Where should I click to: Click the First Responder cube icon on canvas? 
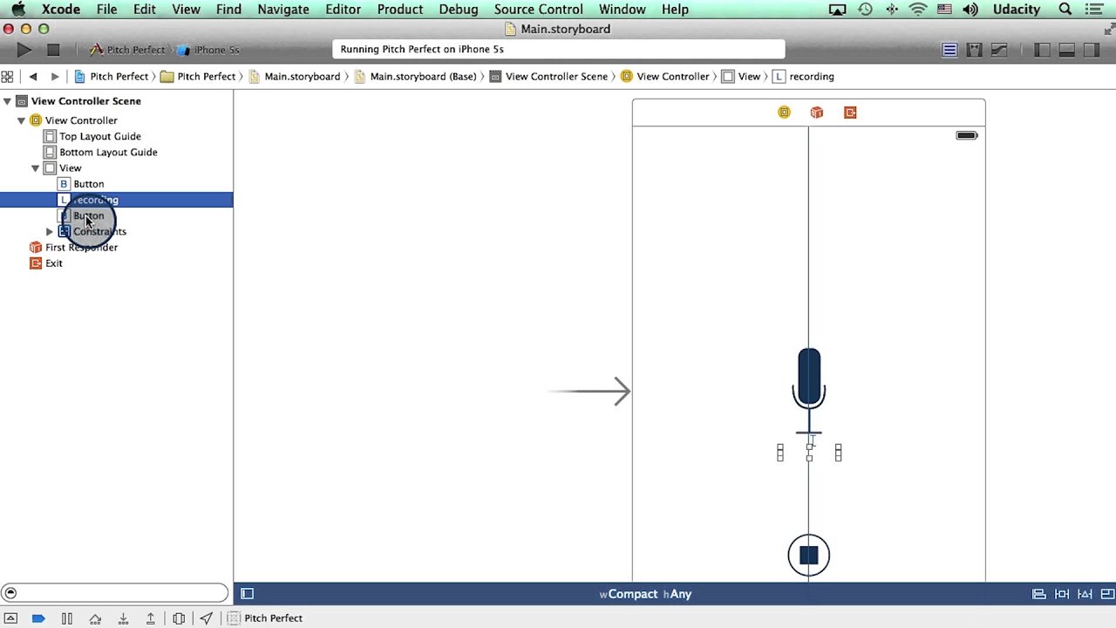tap(817, 113)
